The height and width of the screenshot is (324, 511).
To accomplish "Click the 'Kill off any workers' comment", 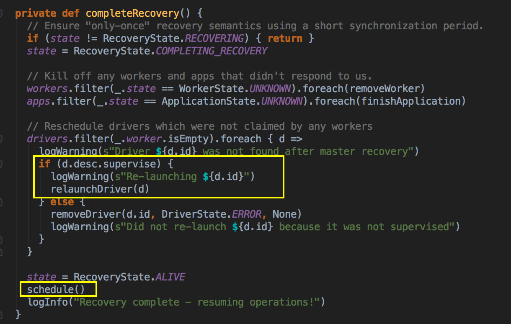I will click(x=199, y=76).
